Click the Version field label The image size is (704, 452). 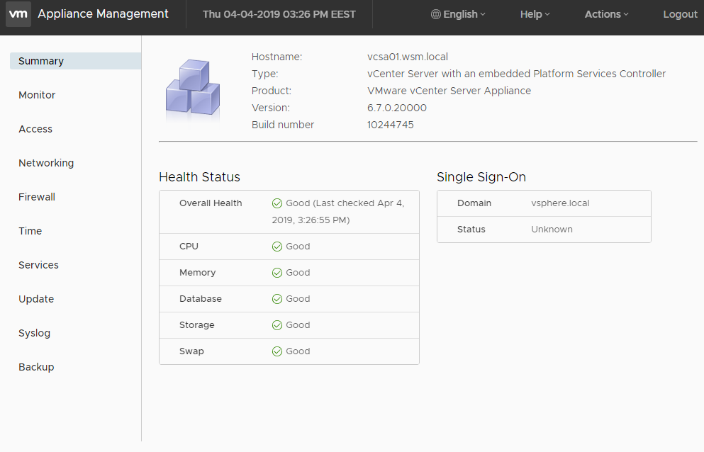tap(271, 108)
